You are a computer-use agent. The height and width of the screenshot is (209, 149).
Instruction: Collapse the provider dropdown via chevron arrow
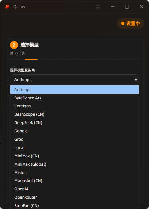(136, 80)
